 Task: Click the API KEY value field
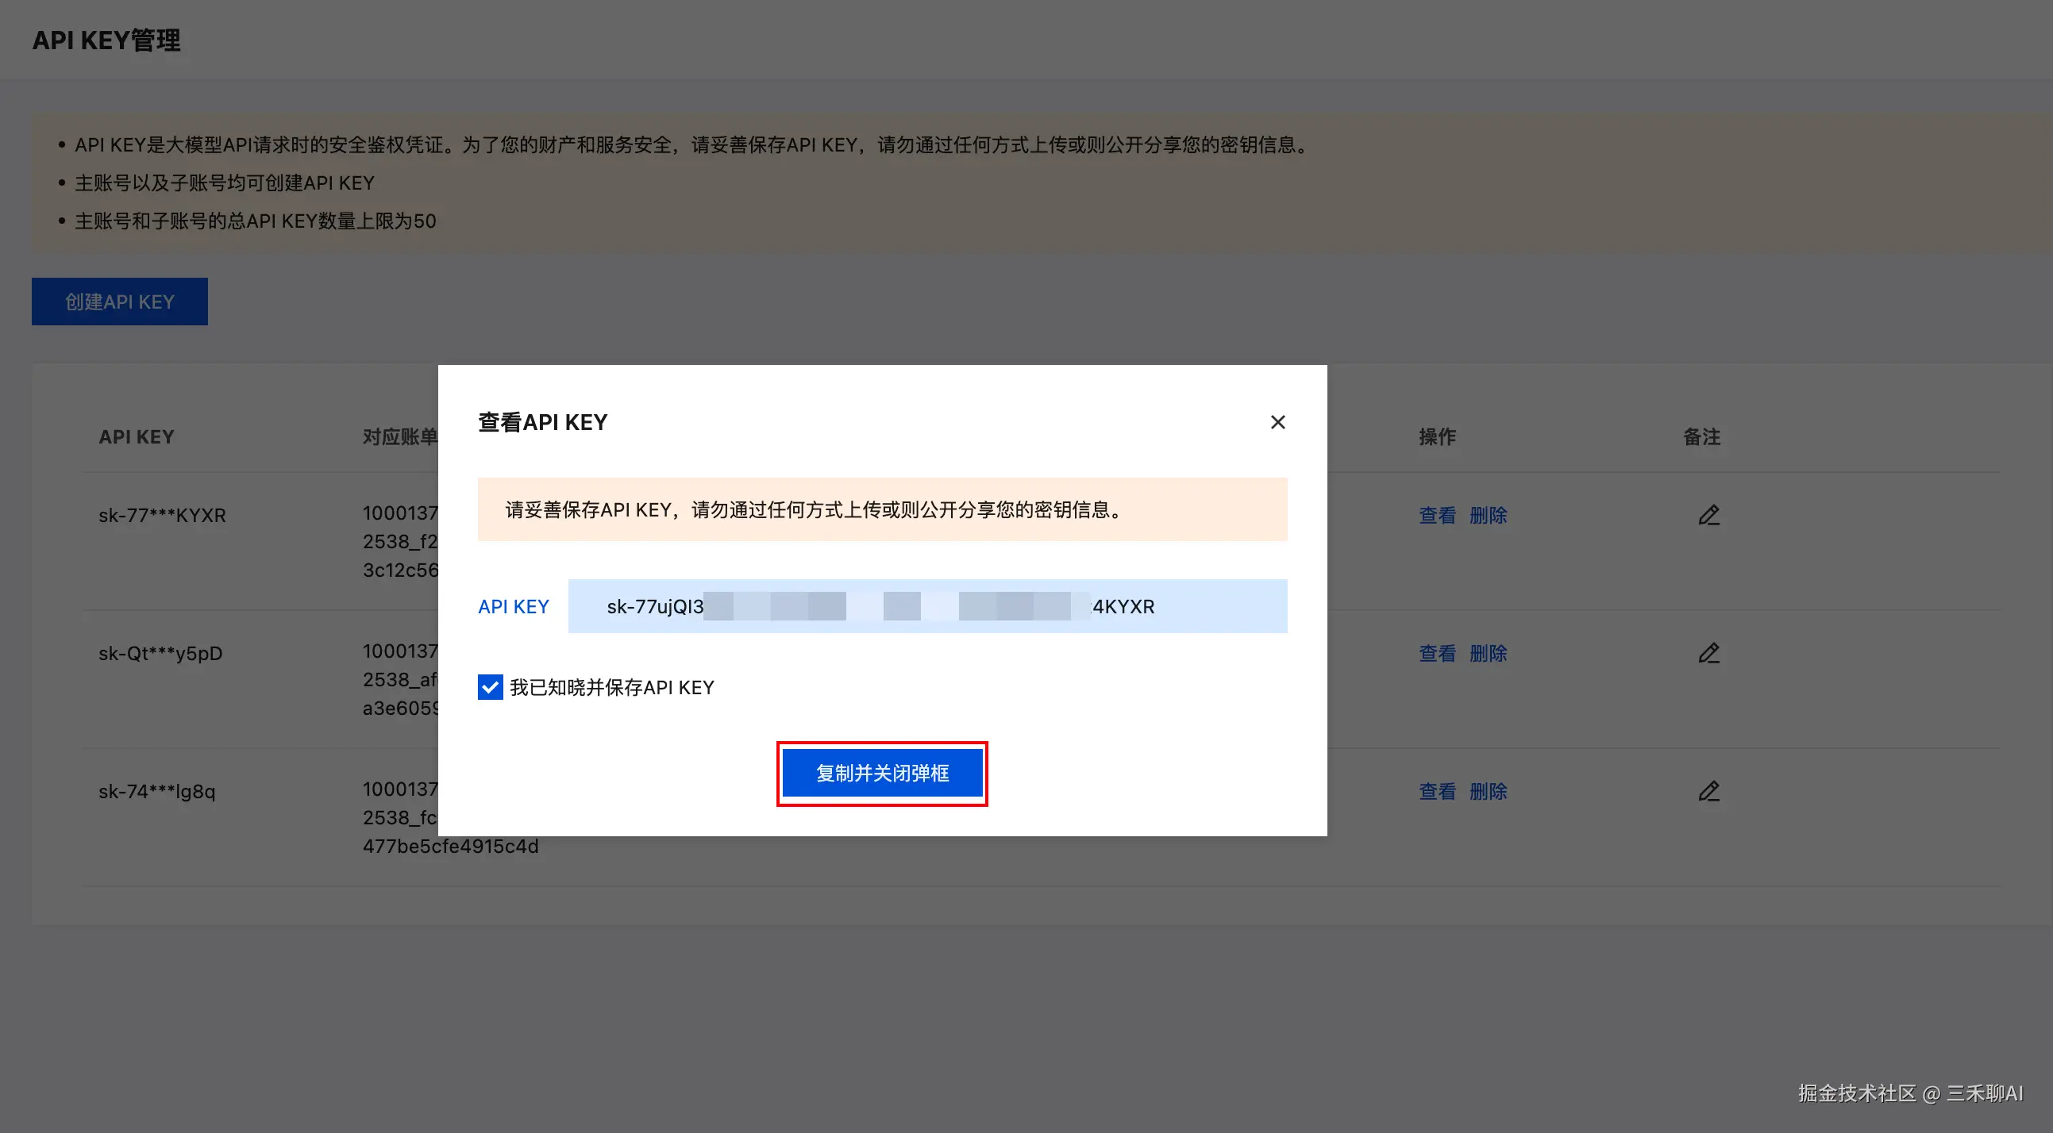pos(926,606)
